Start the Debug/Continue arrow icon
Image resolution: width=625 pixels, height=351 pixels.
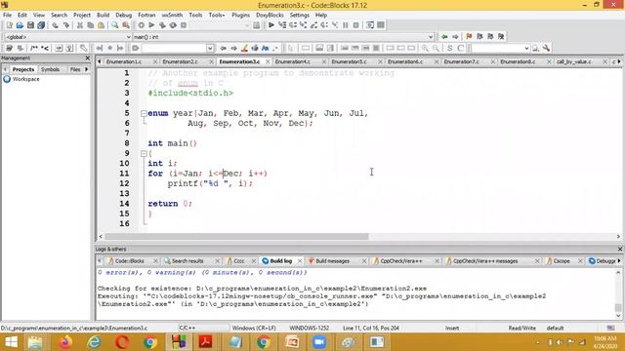(271, 25)
